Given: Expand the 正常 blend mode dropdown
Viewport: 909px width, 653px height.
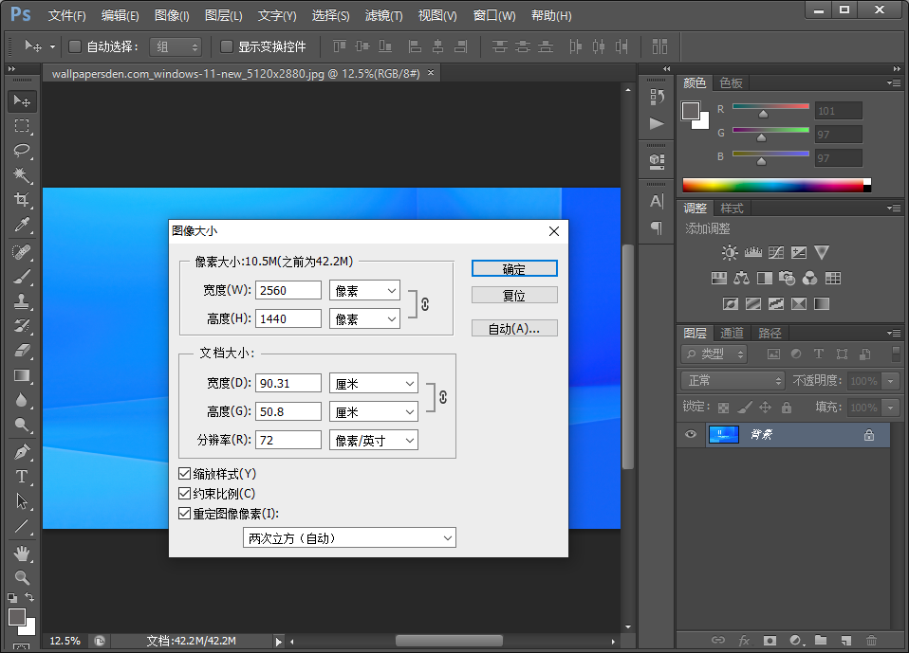Looking at the screenshot, I should 732,381.
